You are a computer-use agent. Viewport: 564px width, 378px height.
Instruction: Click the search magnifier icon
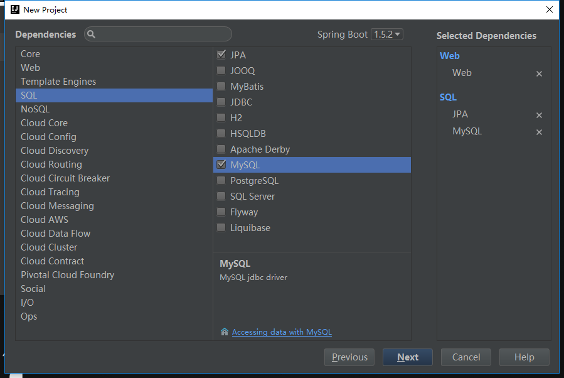91,34
